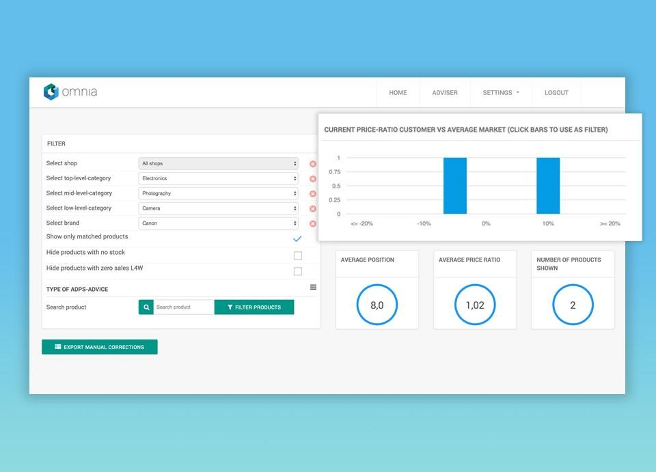
Task: Go to the Home menu item
Action: coord(398,93)
